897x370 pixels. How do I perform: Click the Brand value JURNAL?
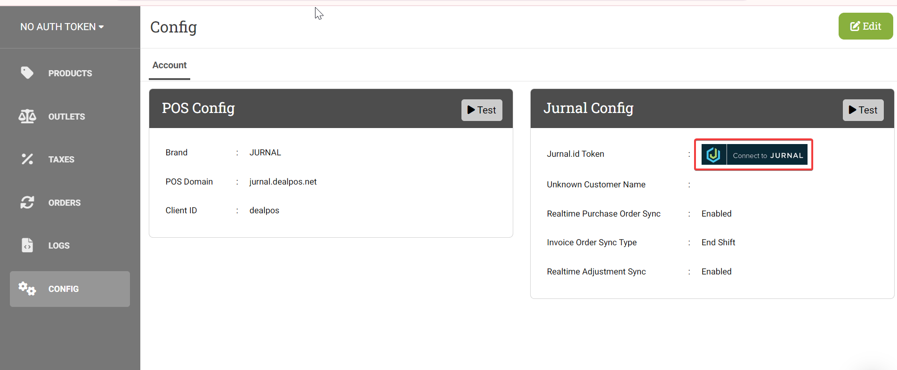(265, 153)
